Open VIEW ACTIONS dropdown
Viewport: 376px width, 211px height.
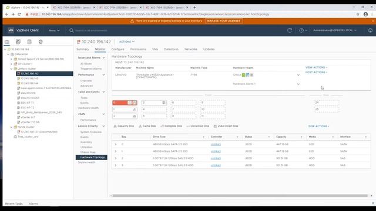pos(316,67)
